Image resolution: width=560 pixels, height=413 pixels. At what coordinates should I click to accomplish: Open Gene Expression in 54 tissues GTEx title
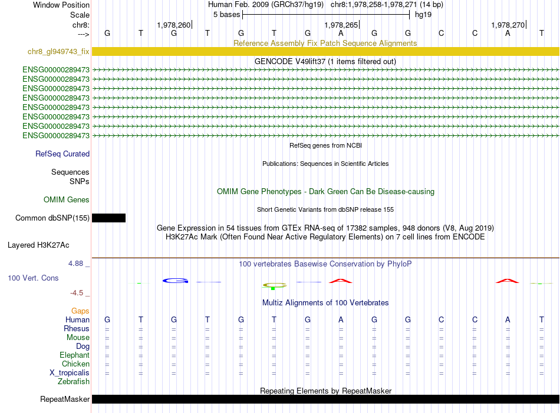tap(325, 228)
